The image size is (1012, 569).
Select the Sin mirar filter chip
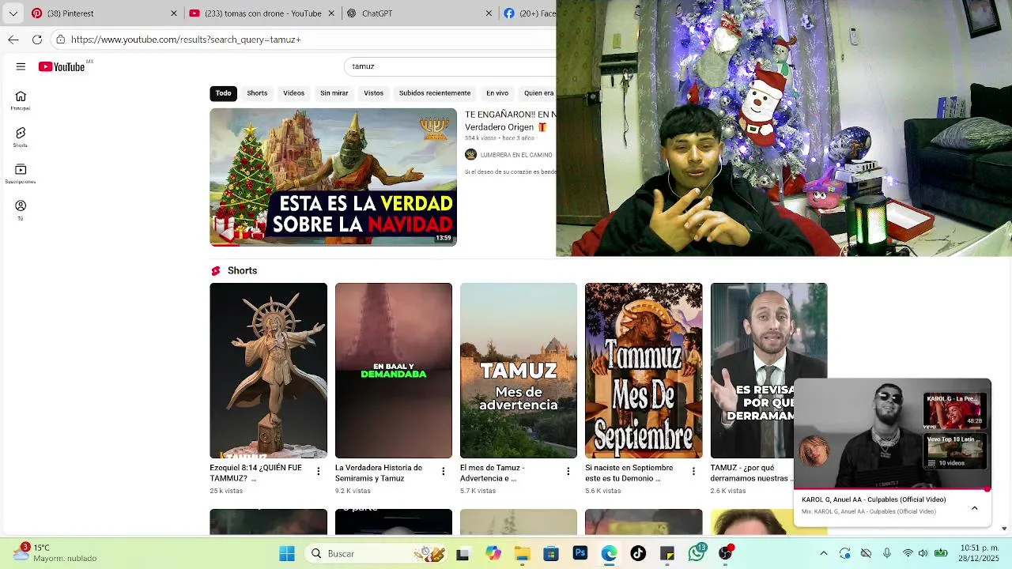point(334,93)
